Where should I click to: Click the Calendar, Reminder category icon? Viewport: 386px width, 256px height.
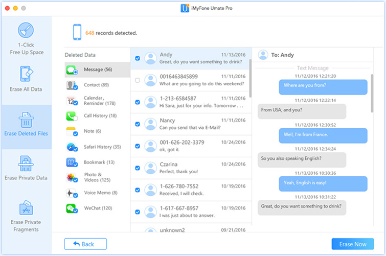[x=72, y=101]
